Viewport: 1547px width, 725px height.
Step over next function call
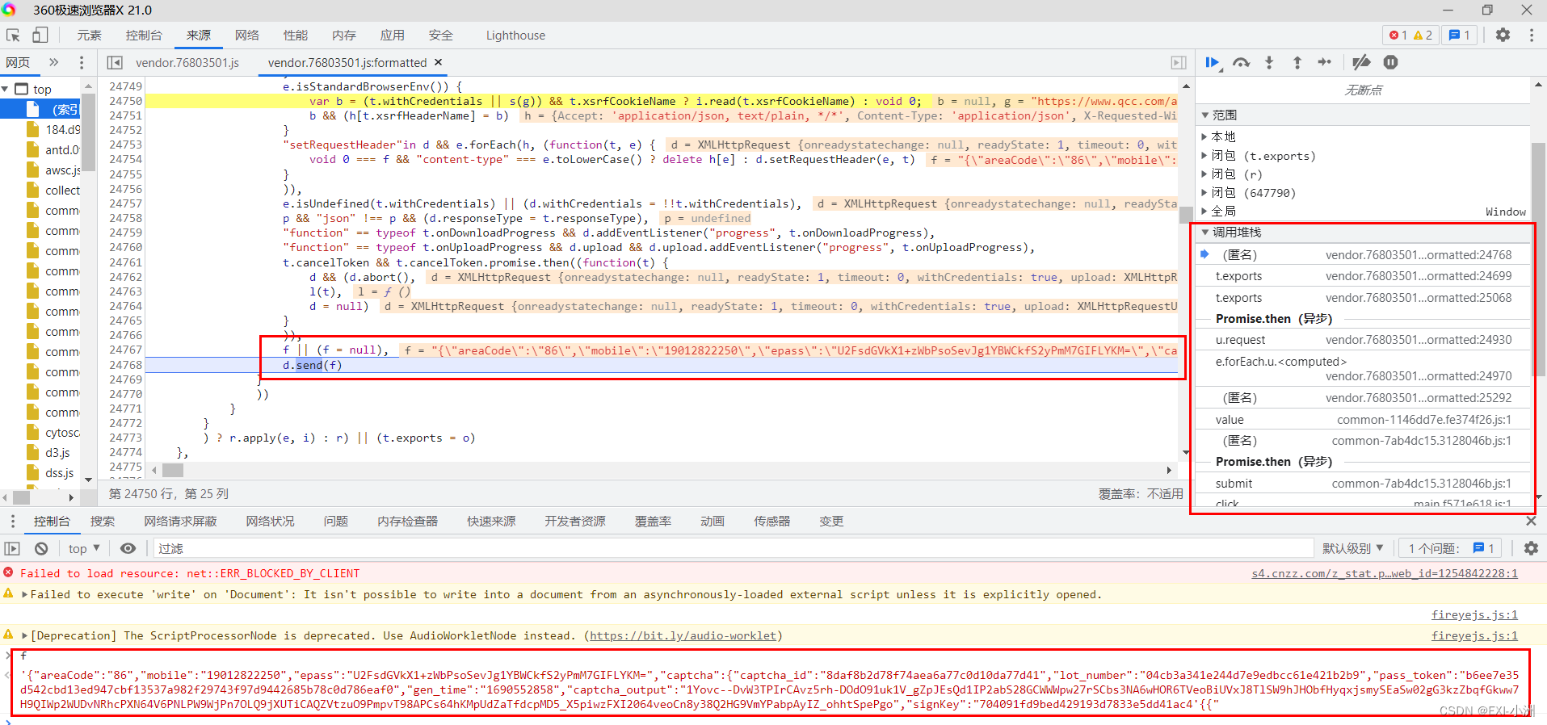[1242, 62]
